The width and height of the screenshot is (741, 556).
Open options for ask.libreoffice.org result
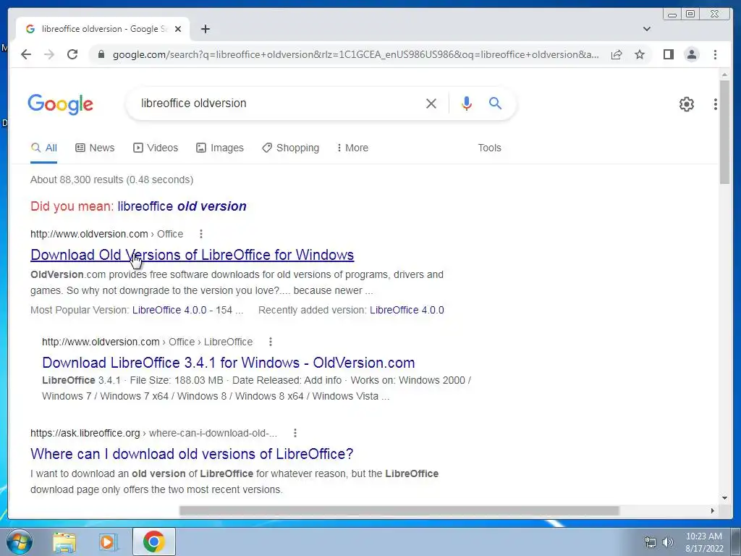[295, 433]
